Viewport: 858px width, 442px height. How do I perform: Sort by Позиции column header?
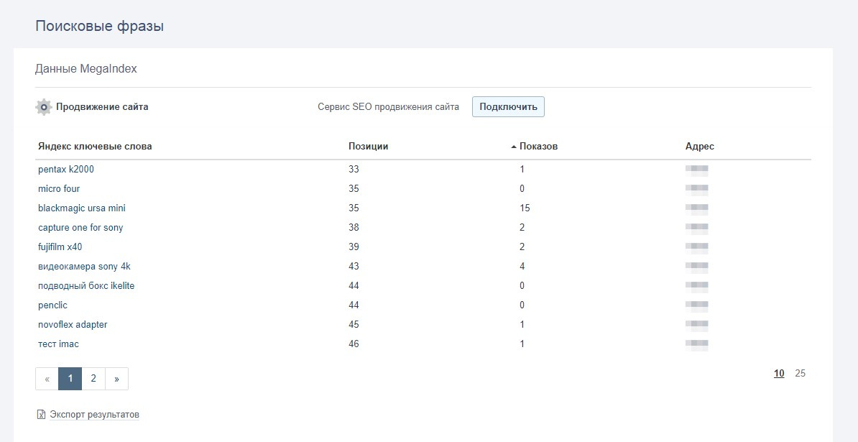[368, 147]
